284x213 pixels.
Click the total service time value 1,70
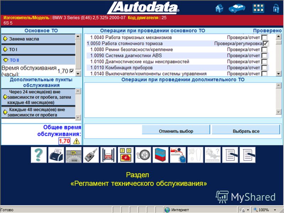64,141
